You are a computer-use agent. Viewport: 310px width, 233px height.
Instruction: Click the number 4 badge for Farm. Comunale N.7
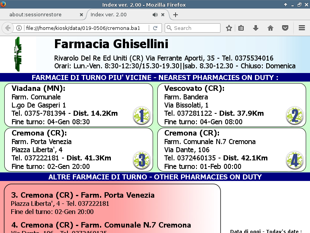pos(294,160)
